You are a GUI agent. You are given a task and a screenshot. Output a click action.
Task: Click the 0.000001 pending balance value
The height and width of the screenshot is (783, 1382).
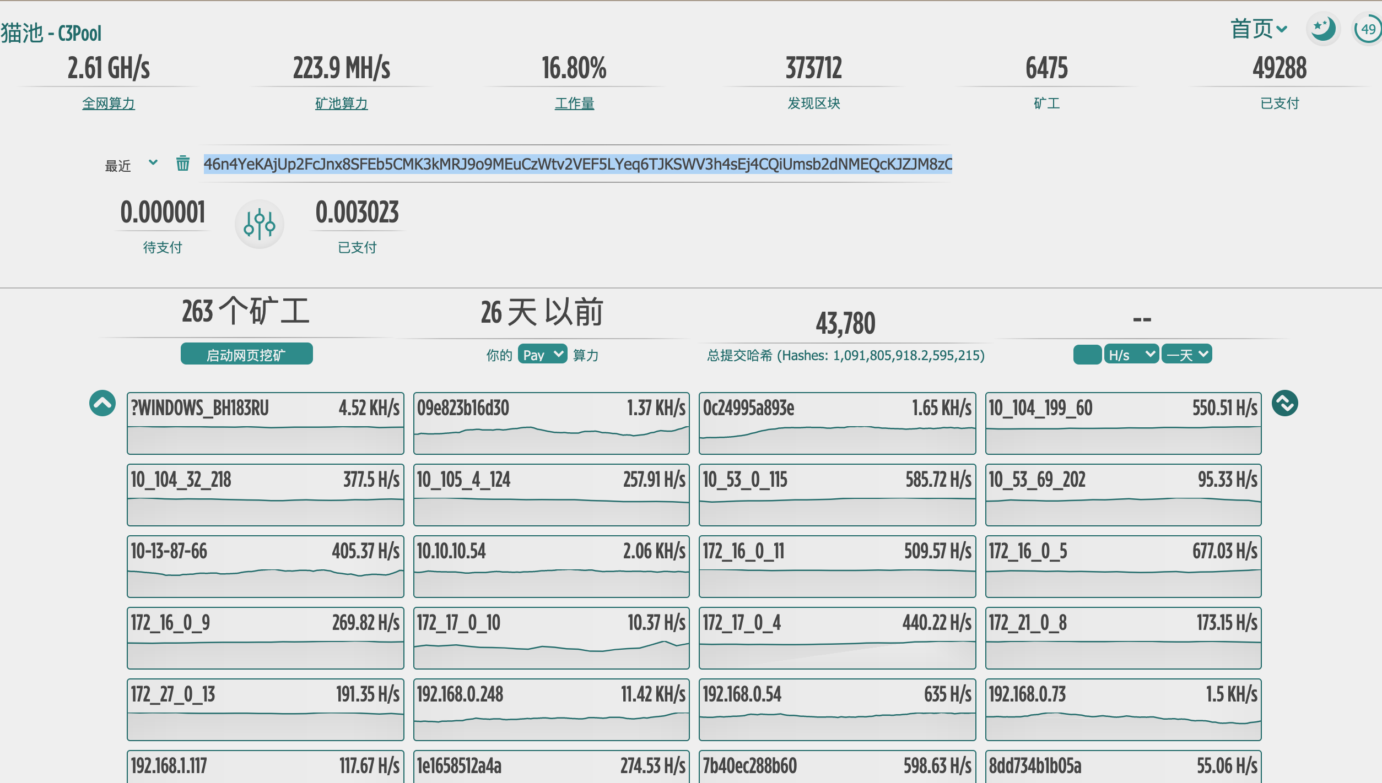tap(163, 213)
